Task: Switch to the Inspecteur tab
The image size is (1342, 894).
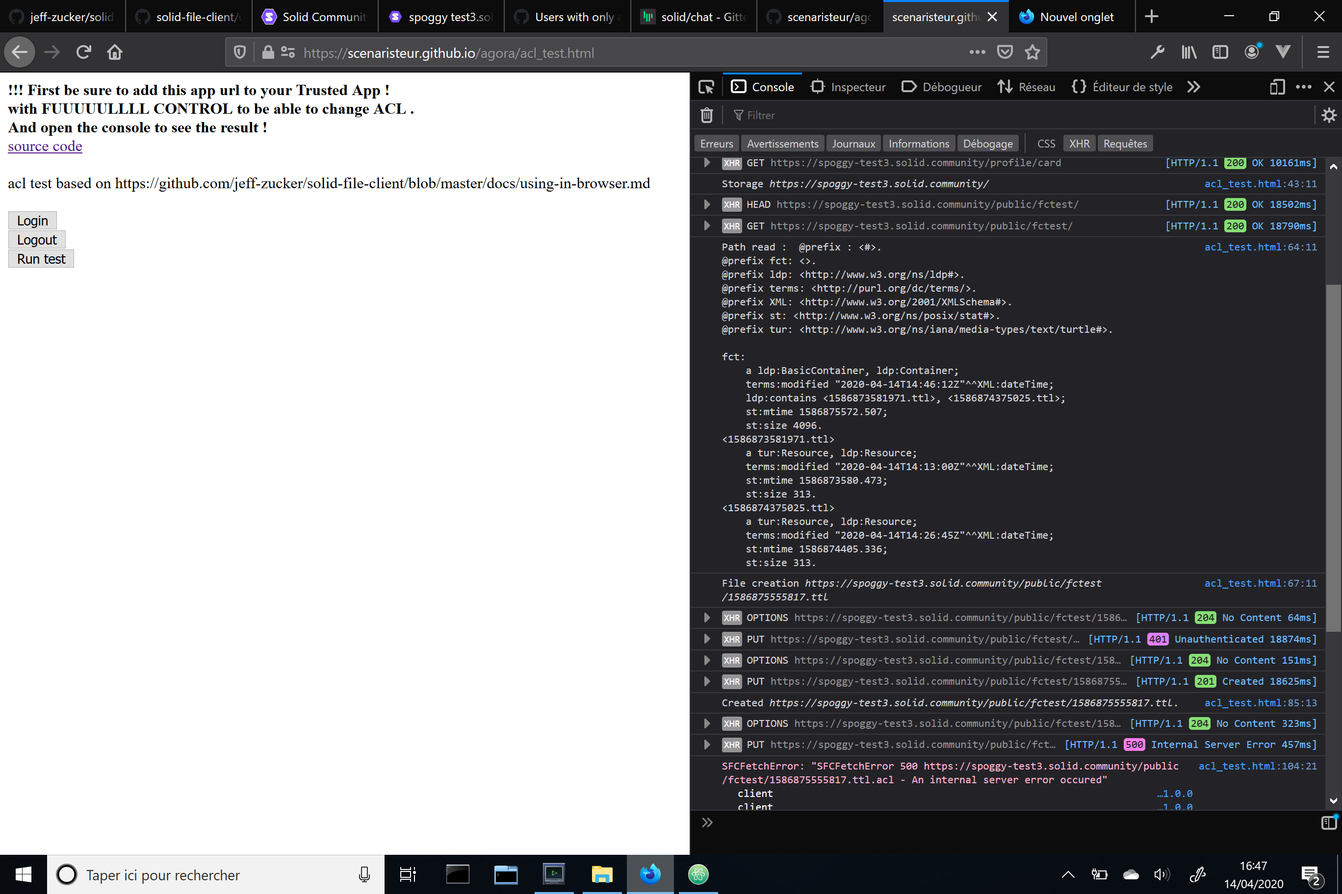Action: tap(849, 87)
